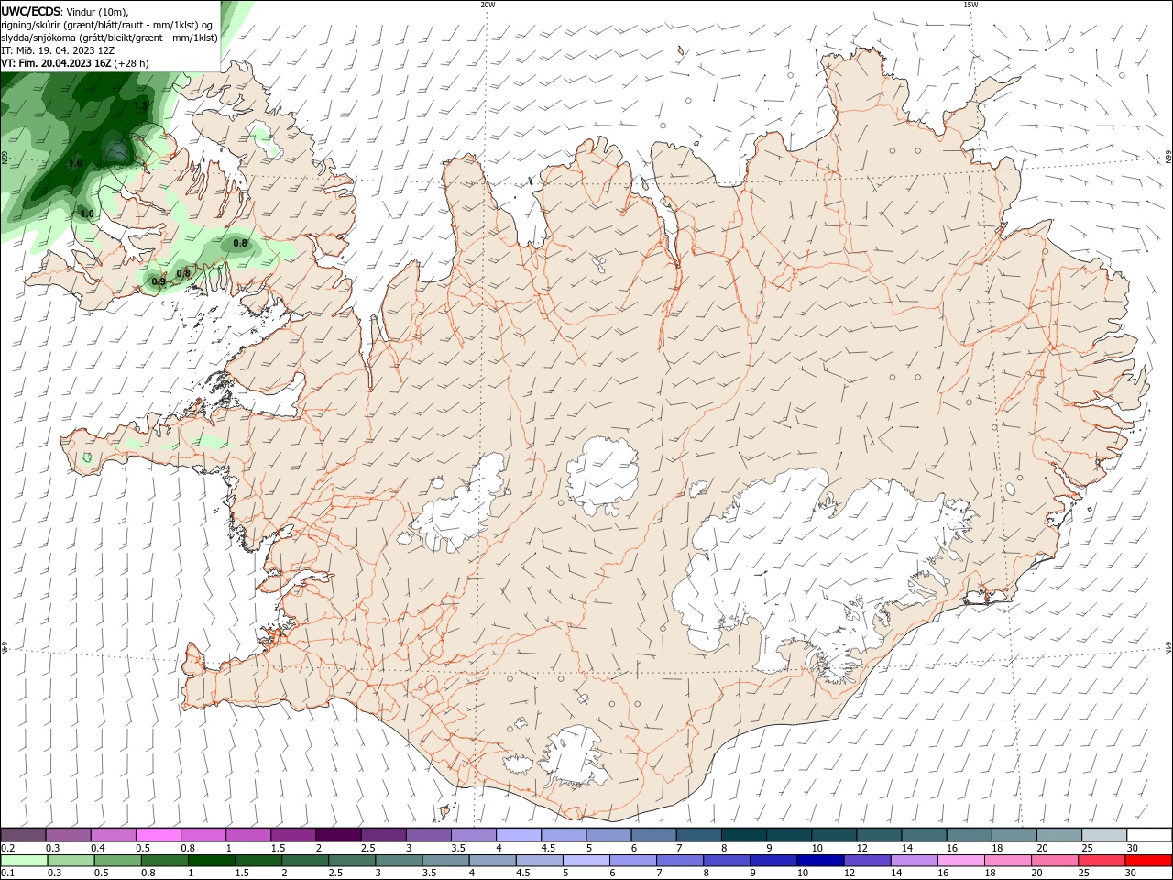Click the '2.5' label in lower legend row
This screenshot has width=1173, height=880.
coord(335,874)
